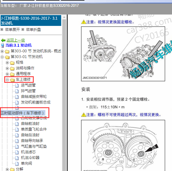Select the 第303-00 节 发动机系统-概述 tree item
This screenshot has height=171, width=172.
pos(36,51)
